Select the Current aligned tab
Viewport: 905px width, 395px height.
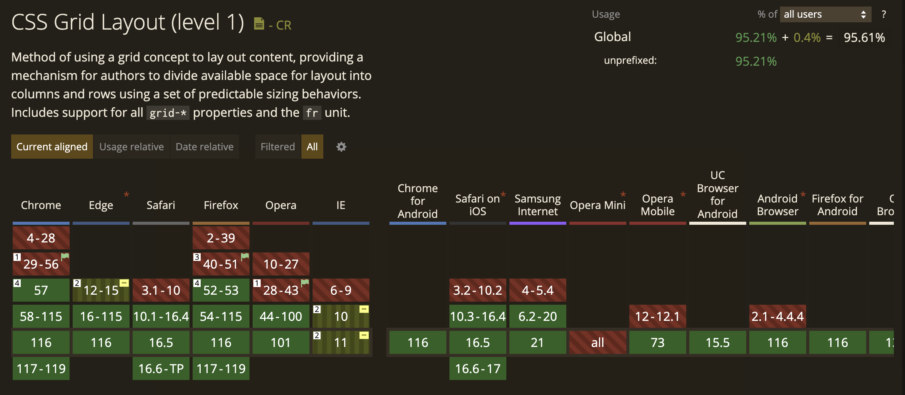[x=52, y=147]
